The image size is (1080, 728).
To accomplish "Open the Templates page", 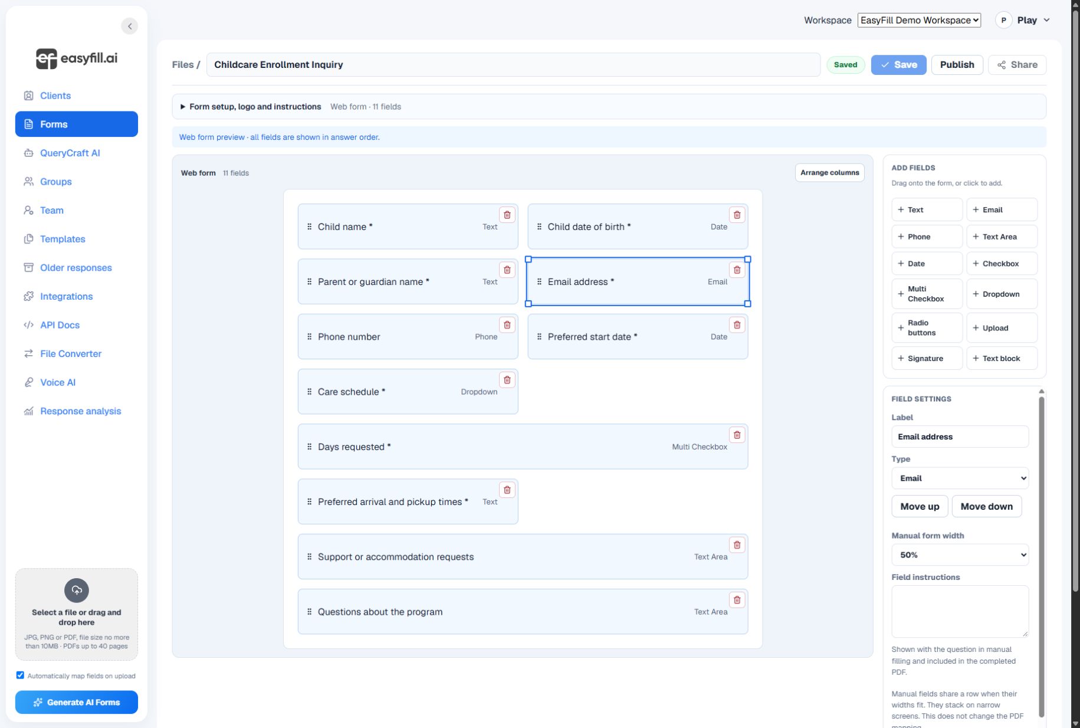I will pos(77,239).
